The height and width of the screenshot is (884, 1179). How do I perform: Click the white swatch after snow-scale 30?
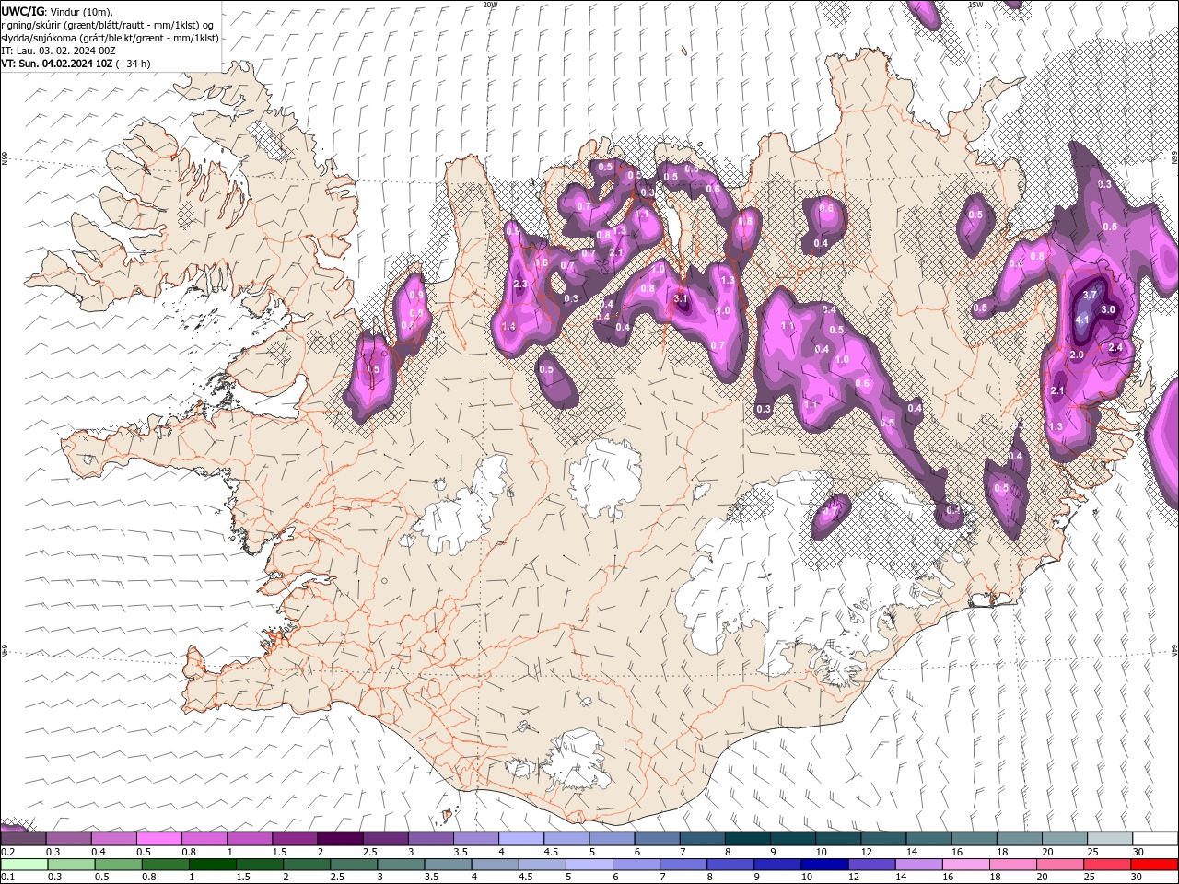(1155, 839)
